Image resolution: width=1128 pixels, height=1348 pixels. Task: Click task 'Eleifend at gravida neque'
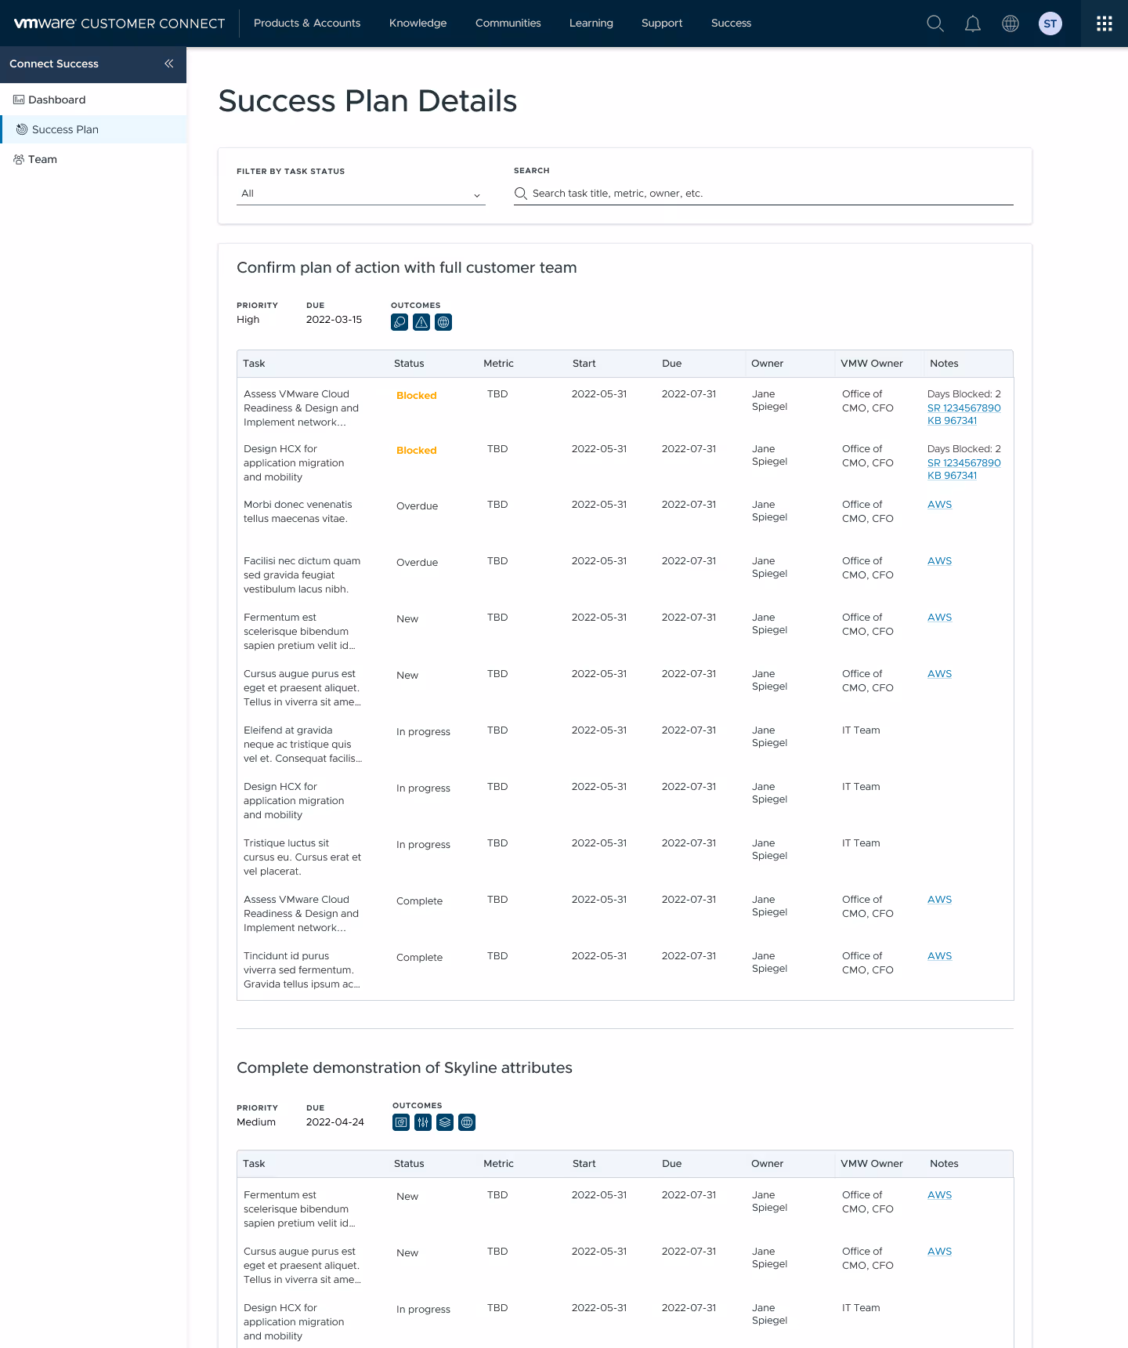click(302, 745)
